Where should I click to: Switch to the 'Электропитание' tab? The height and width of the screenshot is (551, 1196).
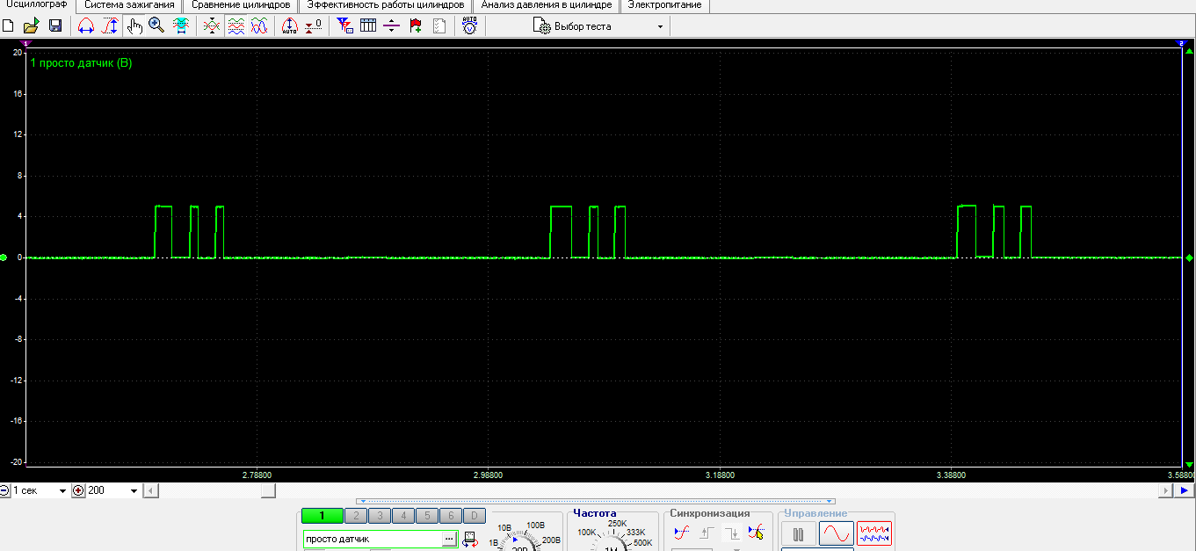(664, 5)
